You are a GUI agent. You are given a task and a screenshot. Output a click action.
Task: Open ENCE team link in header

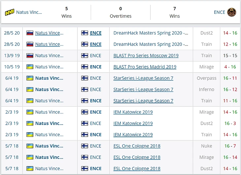click(219, 12)
